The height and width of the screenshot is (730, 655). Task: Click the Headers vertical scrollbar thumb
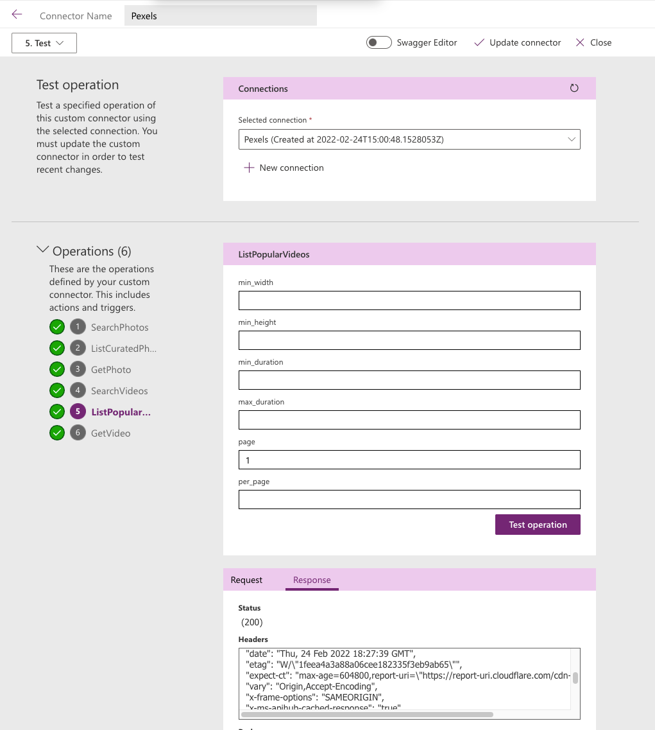pos(575,678)
